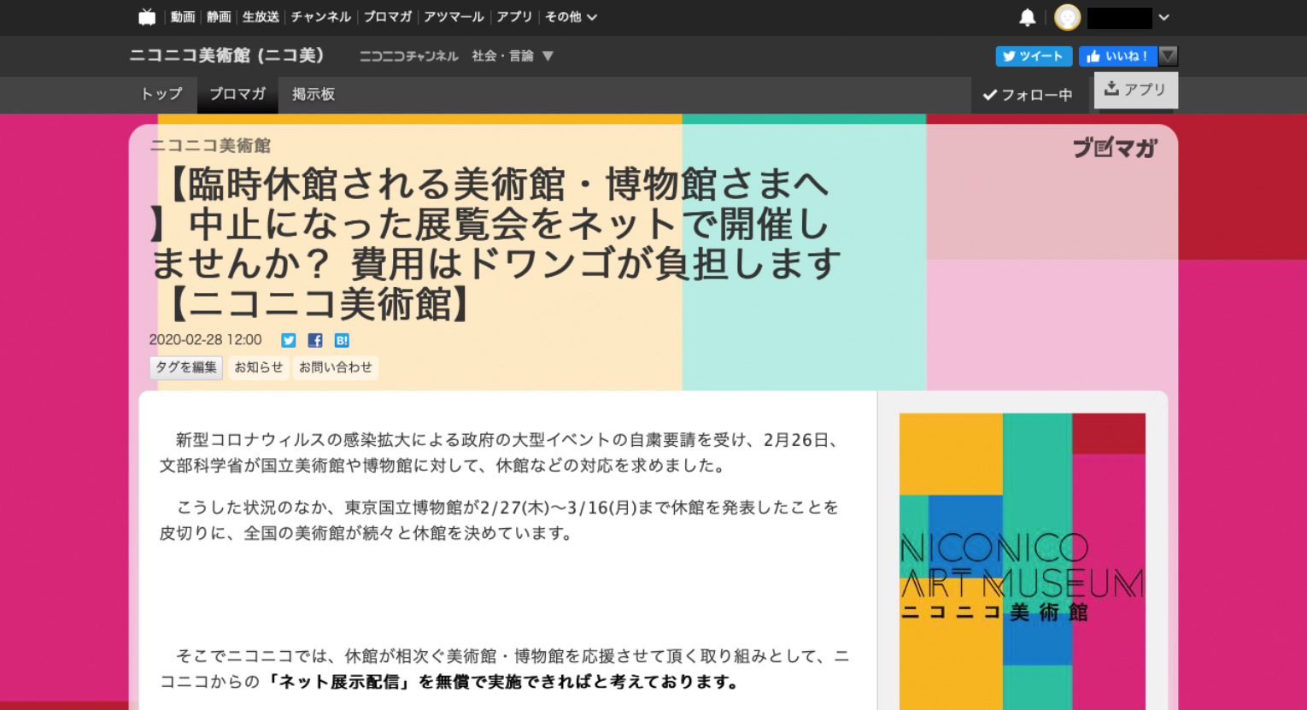Click the Niconico Art Museum thumbnail

[x=1022, y=561]
